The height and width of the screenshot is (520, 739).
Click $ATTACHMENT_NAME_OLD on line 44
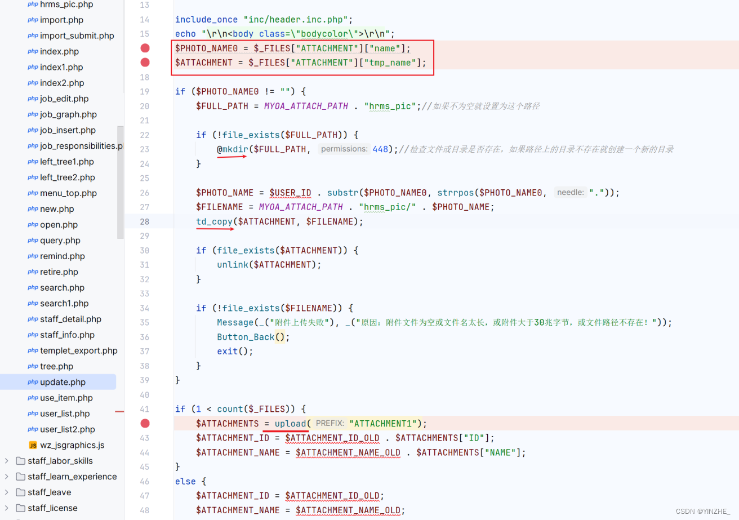[x=348, y=452]
